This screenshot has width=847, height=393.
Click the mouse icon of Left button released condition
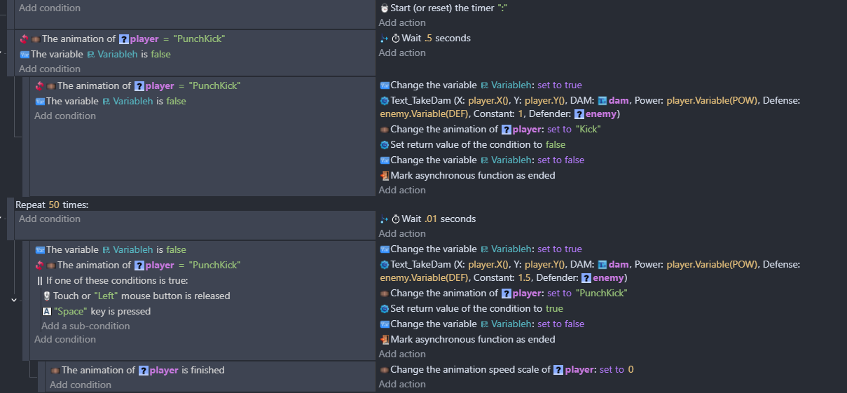(47, 296)
